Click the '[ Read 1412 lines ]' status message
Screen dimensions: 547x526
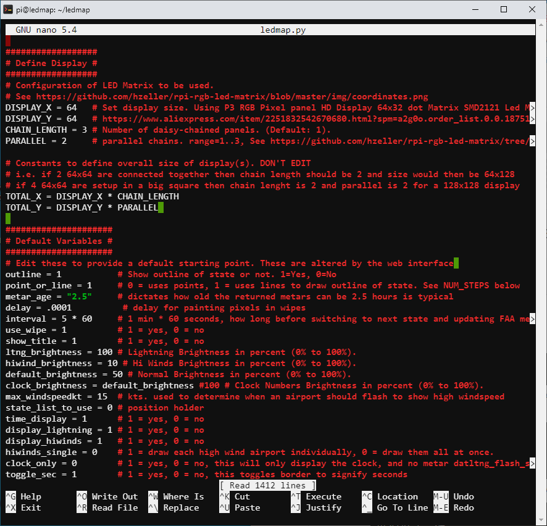(267, 485)
